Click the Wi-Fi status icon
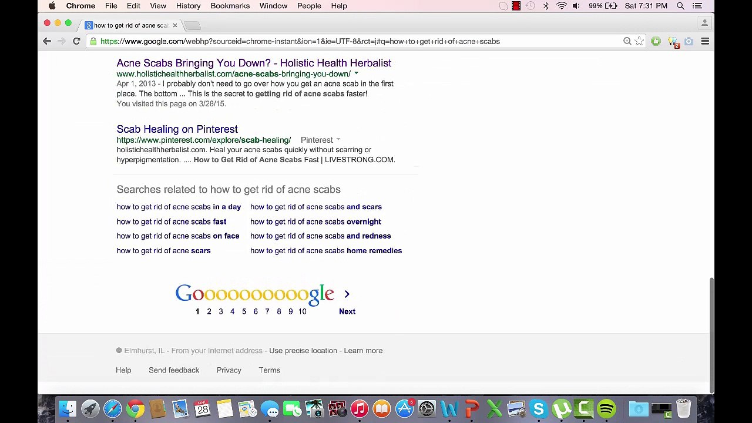This screenshot has height=423, width=752. pos(562,6)
